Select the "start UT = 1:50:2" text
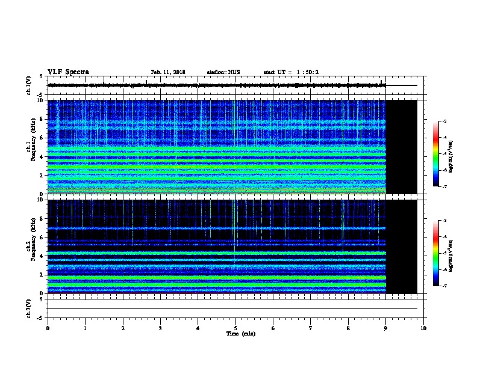This screenshot has width=477, height=368. click(x=291, y=72)
